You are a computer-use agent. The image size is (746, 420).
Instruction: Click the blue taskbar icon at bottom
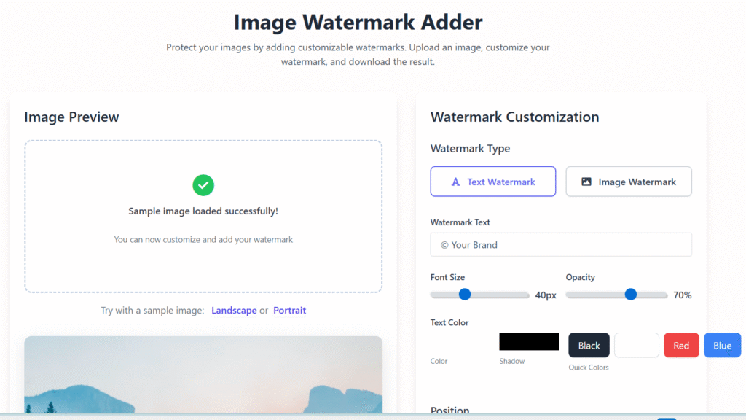(x=666, y=417)
